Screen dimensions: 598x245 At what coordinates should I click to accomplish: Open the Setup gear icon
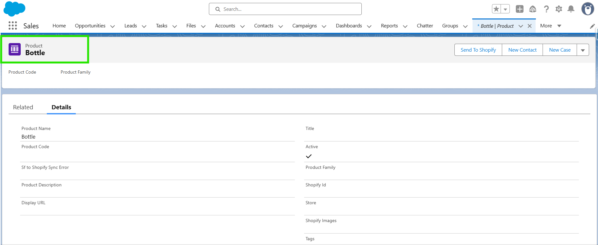pyautogui.click(x=559, y=9)
